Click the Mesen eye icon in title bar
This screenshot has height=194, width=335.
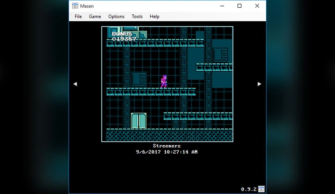point(75,6)
